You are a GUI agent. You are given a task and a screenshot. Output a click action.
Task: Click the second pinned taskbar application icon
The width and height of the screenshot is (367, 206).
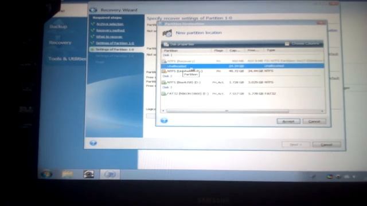(89, 174)
